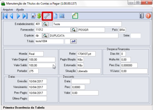Screen dimensions: 153x110
Task: Minimize the window
Action: pyautogui.click(x=131, y=3)
